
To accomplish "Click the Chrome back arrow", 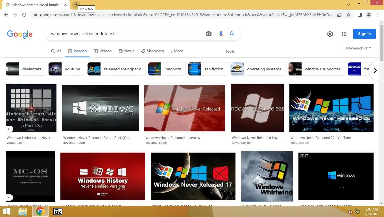I will click(x=6, y=15).
